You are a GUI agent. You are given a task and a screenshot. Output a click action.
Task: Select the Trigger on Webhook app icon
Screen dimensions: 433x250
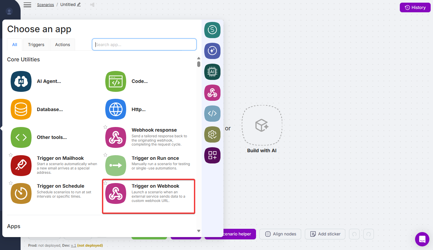[116, 194]
